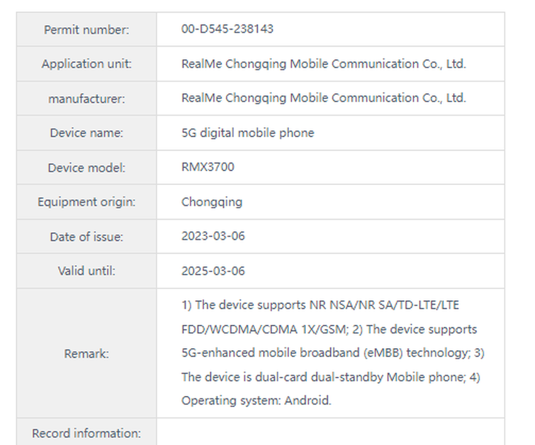The height and width of the screenshot is (445, 535).
Task: Click the 'Equipment origin:' label
Action: click(86, 202)
